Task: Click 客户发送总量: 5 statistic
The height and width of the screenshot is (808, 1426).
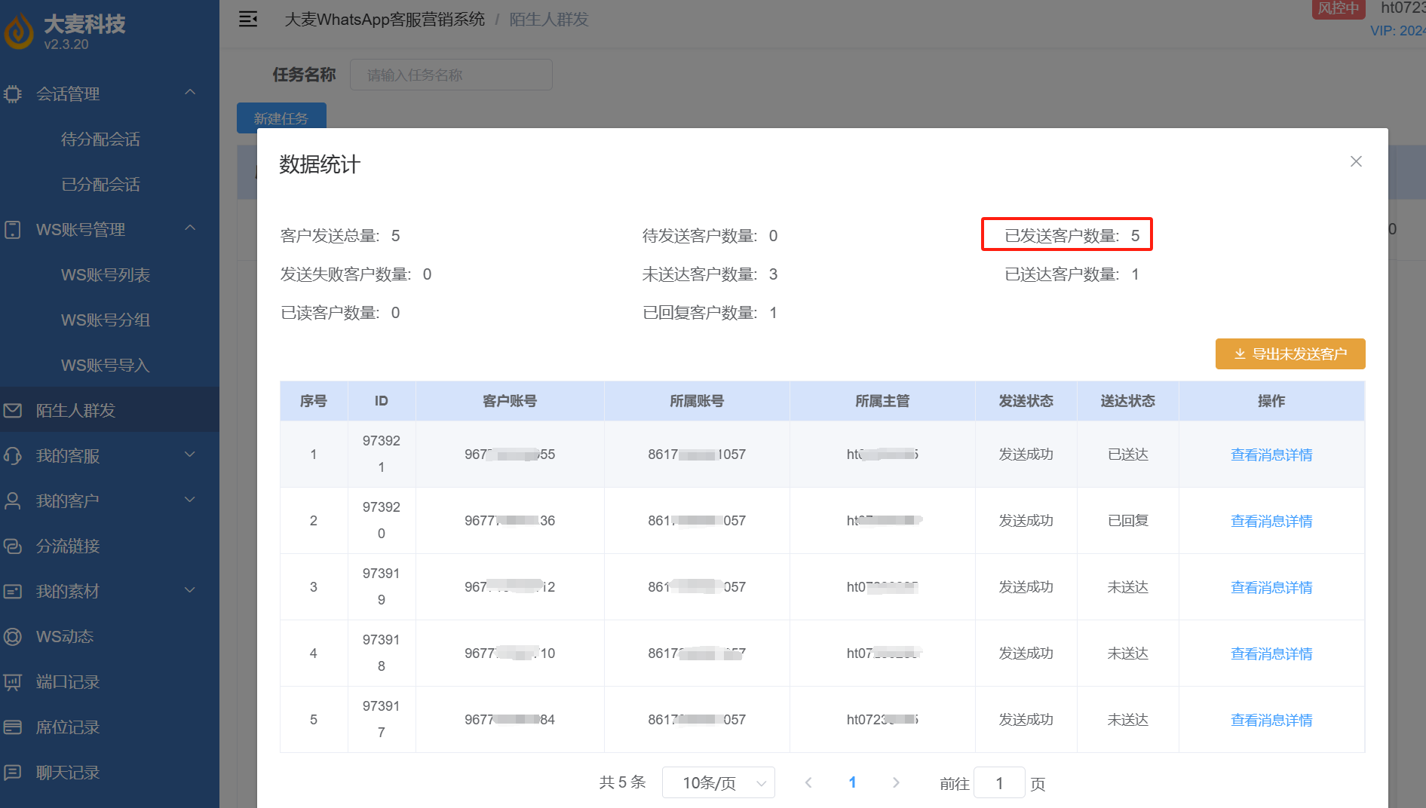Action: [340, 236]
